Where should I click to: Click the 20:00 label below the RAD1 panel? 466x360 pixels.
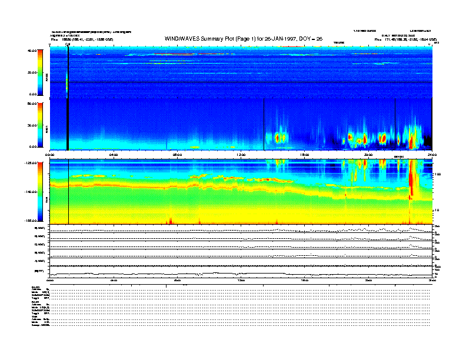[368, 154]
